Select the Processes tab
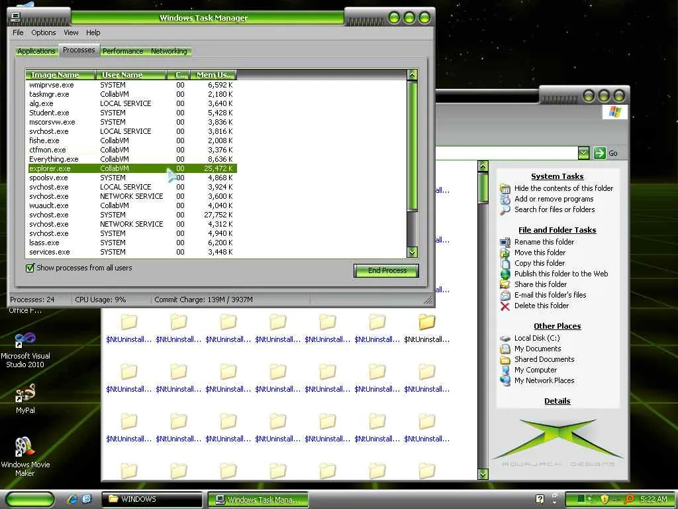 pos(79,50)
